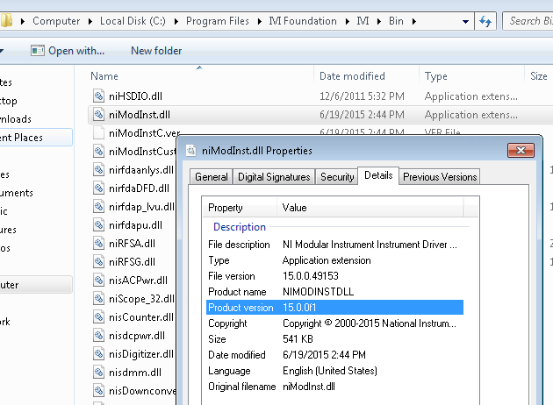Switch to the Digital Signatures tab

[274, 177]
